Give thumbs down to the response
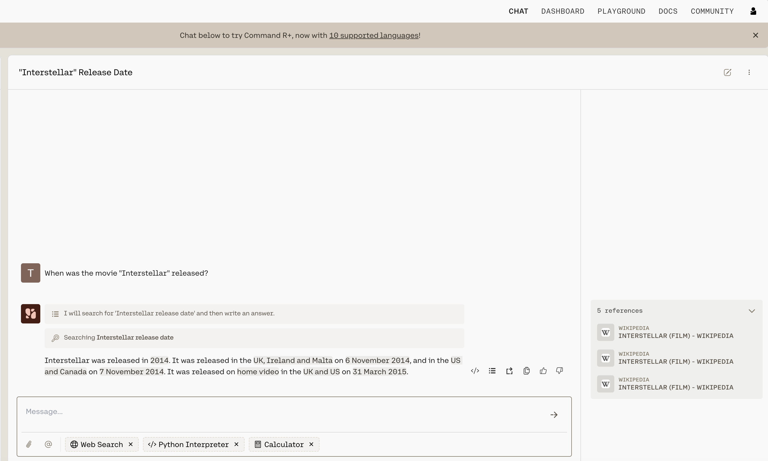The height and width of the screenshot is (461, 768). point(559,371)
